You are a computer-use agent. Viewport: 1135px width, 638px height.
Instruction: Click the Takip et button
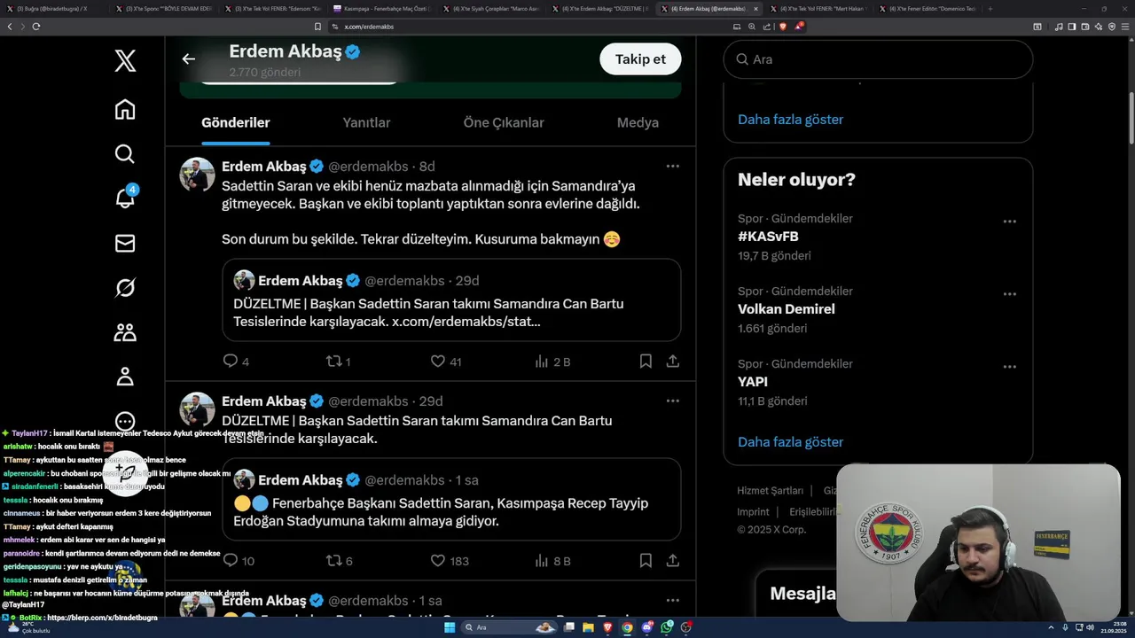click(640, 59)
